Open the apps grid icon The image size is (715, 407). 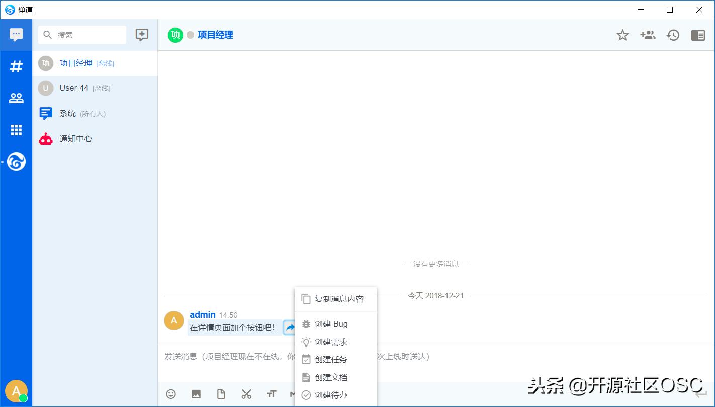tap(16, 130)
